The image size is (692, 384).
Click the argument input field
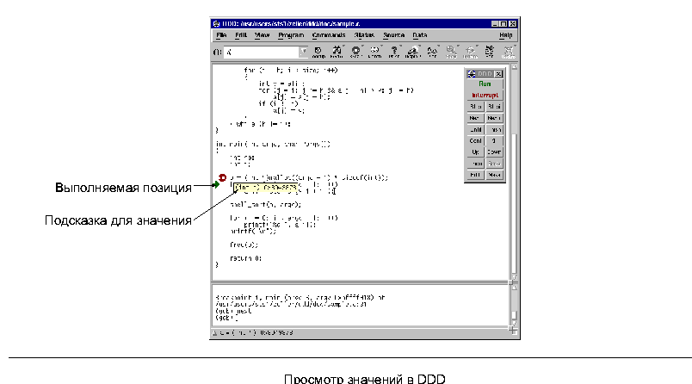tap(260, 52)
